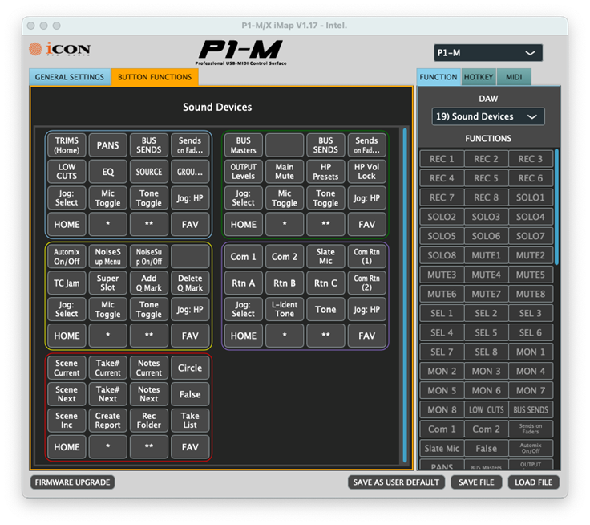The height and width of the screenshot is (525, 590).
Task: Click the FAV button in the red group
Action: click(x=190, y=447)
